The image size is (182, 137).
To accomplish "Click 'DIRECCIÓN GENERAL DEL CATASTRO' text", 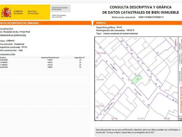I will coord(59,16).
